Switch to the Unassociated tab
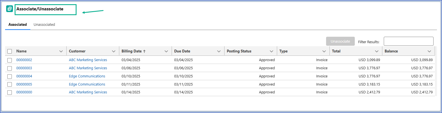The width and height of the screenshot is (442, 113). tap(44, 25)
